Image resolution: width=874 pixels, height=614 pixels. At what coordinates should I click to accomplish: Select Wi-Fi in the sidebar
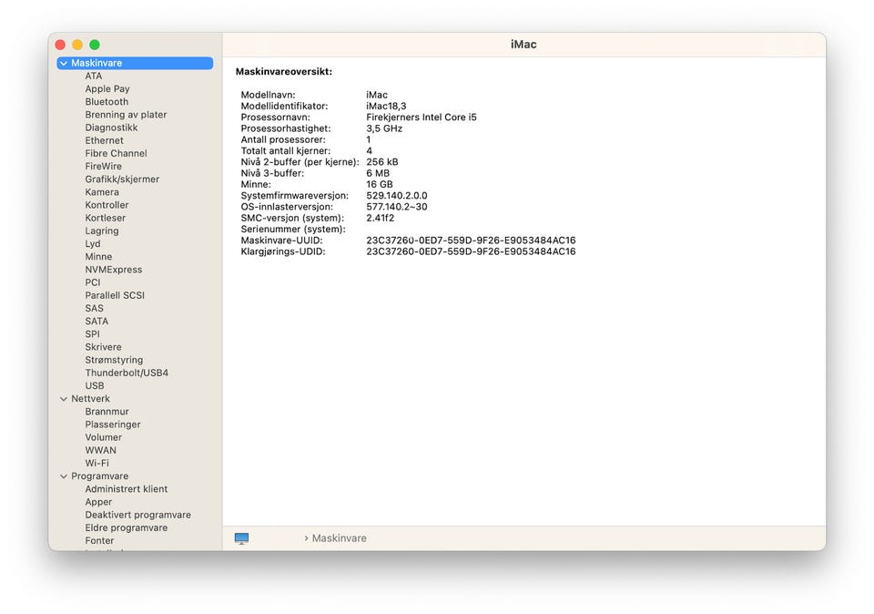point(97,463)
